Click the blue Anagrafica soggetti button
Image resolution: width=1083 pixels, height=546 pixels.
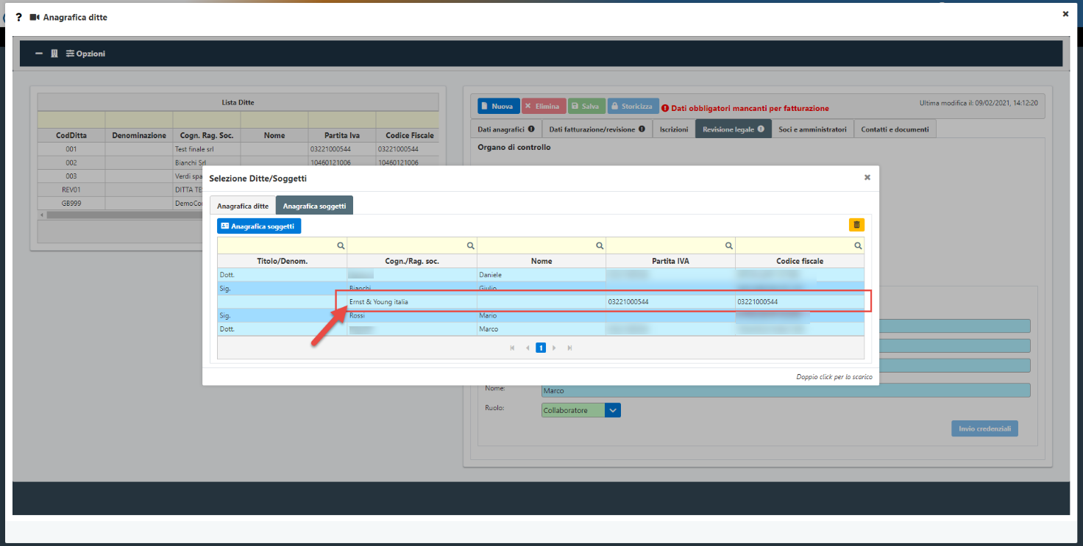[x=259, y=226]
